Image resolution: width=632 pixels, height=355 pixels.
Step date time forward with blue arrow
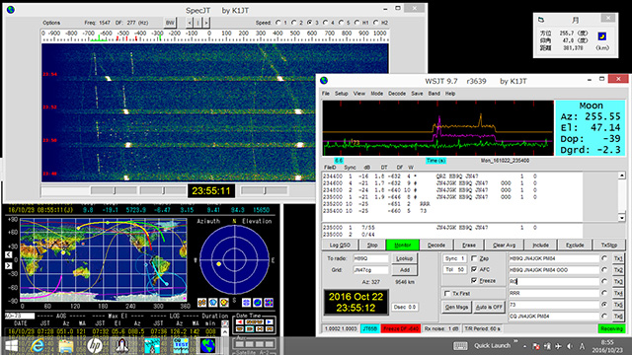point(270,322)
